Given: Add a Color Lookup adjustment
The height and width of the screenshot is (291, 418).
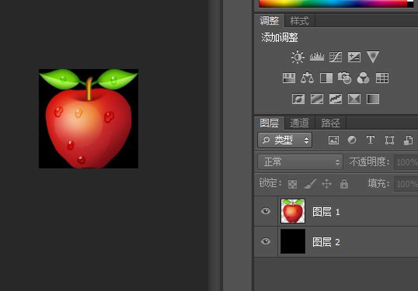Looking at the screenshot, I should pyautogui.click(x=382, y=78).
